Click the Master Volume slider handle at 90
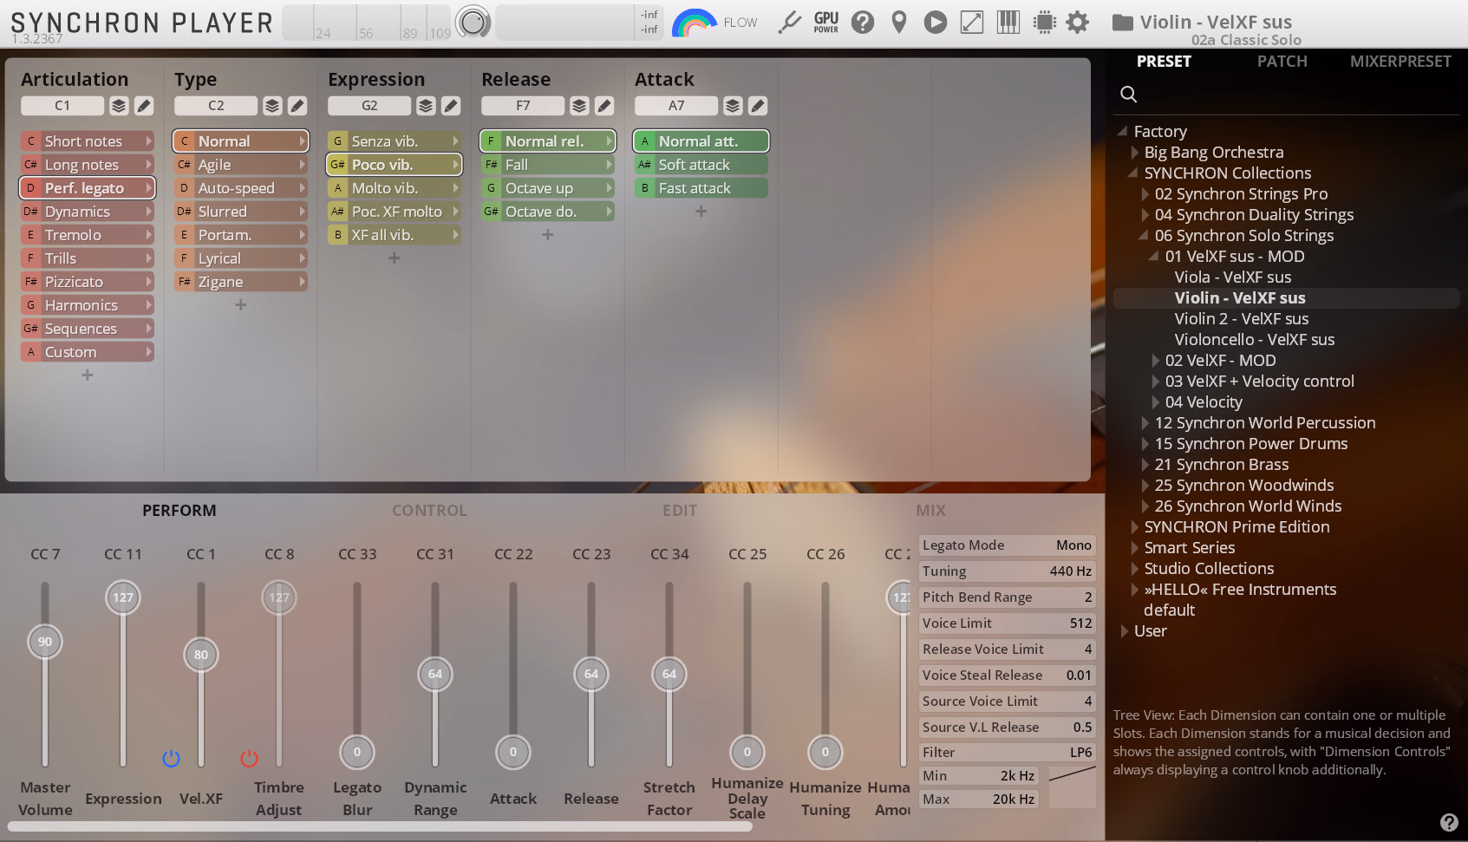 coord(45,642)
